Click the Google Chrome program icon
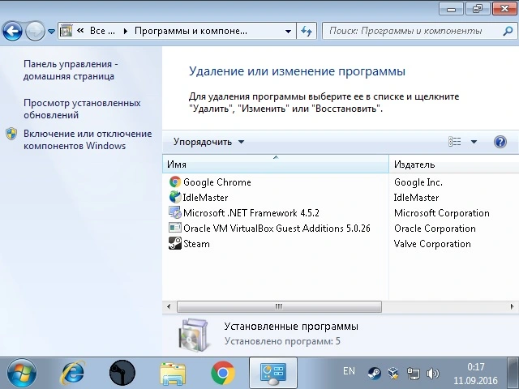This screenshot has width=519, height=389. pyautogui.click(x=175, y=182)
